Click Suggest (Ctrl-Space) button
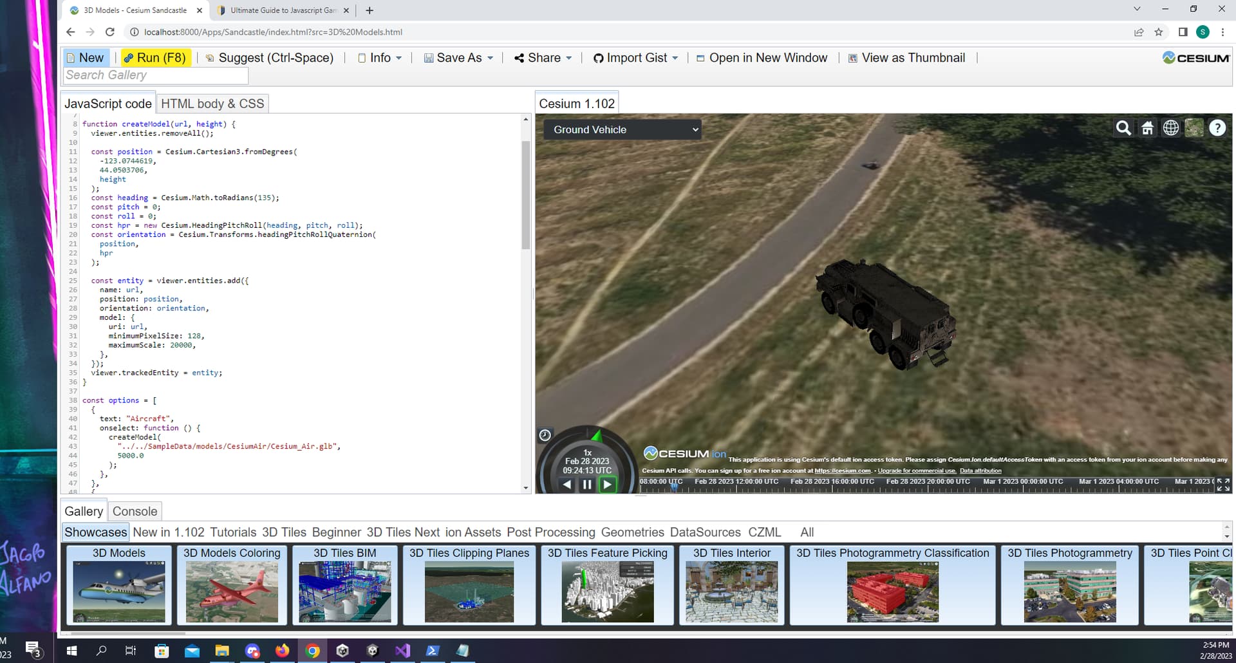This screenshot has width=1236, height=663. click(x=270, y=58)
